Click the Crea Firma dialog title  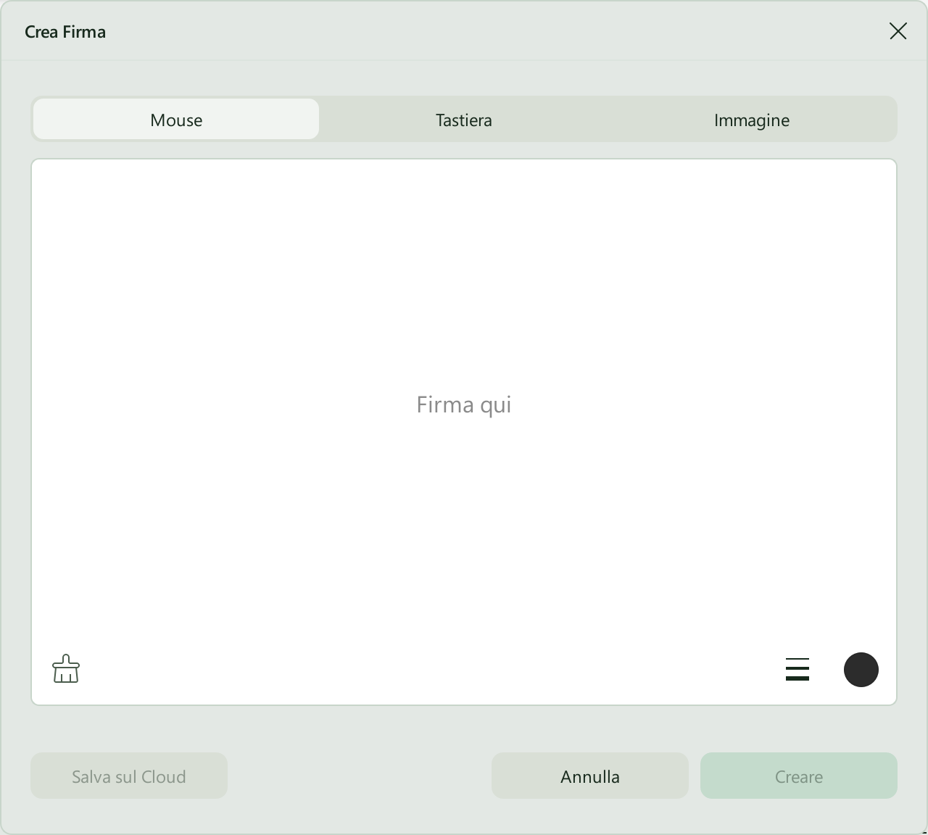[65, 32]
